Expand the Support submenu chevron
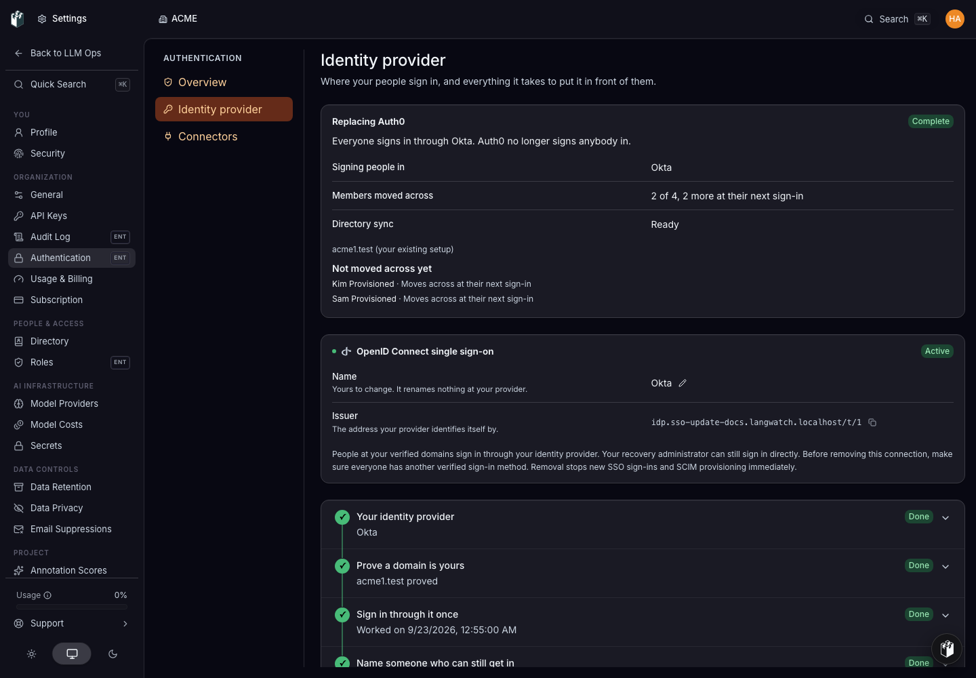 [125, 624]
